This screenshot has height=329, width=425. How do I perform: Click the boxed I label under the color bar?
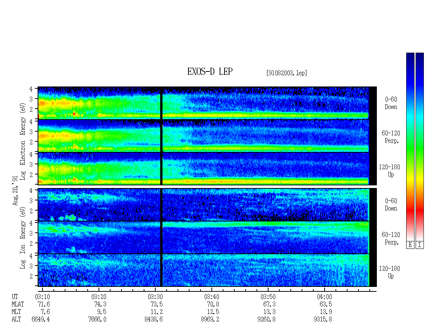[420, 245]
